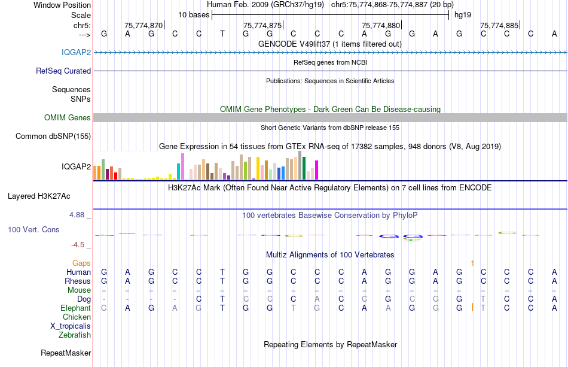Screen dimensions: 568x367
Task: Click the orange insertion bar in Elephant row
Action: click(472, 308)
